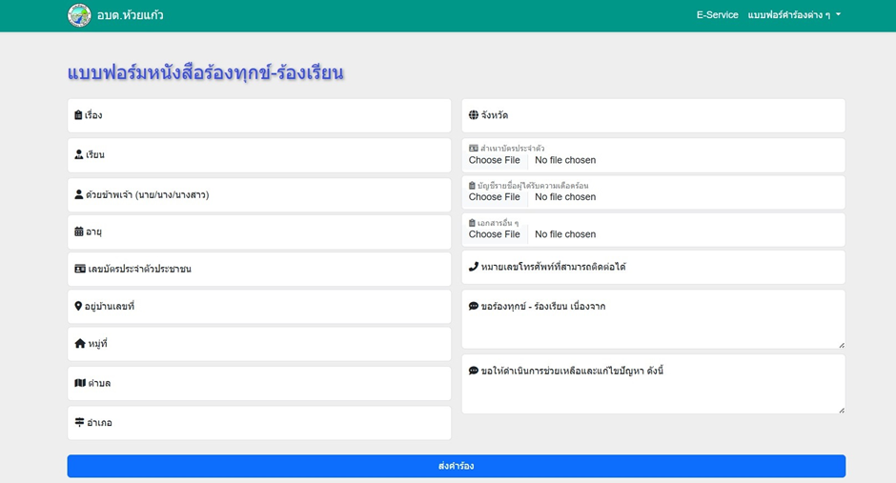Click the clipboard icon beside เรื่อง
The width and height of the screenshot is (896, 483).
coord(78,115)
